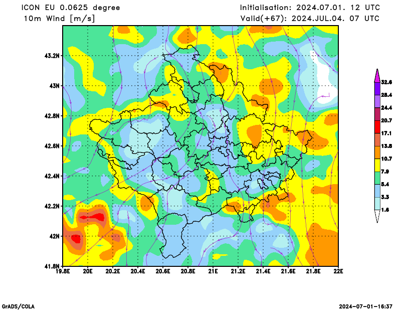Click the 20.4E longitude label
The width and height of the screenshot is (401, 310).
tap(138, 271)
